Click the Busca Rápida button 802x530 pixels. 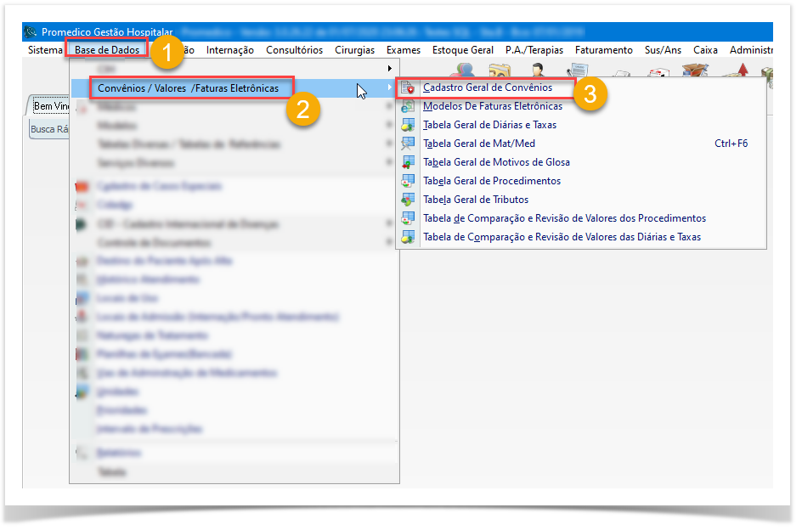pyautogui.click(x=49, y=129)
